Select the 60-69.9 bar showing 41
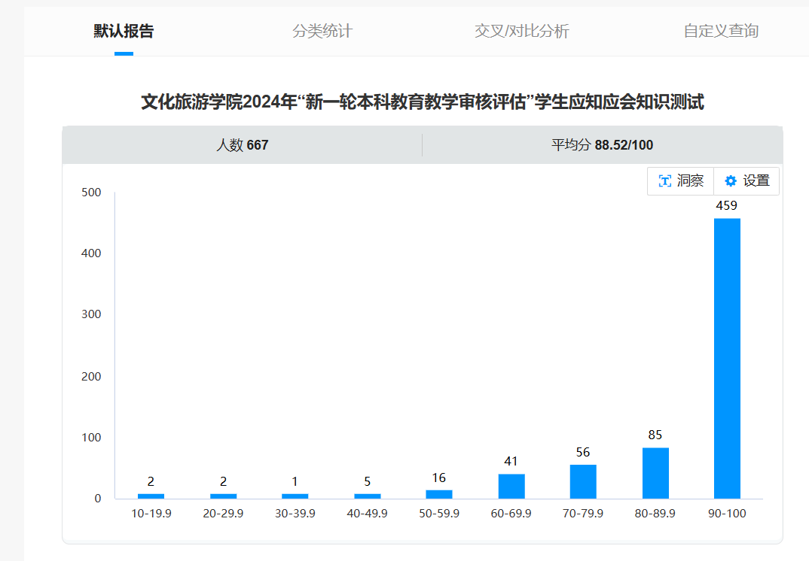The height and width of the screenshot is (561, 809). pyautogui.click(x=511, y=486)
